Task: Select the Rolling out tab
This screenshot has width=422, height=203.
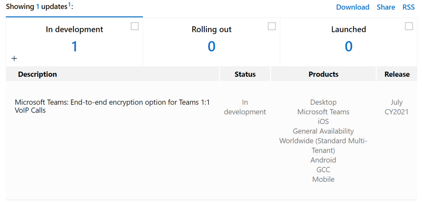Action: tap(211, 42)
